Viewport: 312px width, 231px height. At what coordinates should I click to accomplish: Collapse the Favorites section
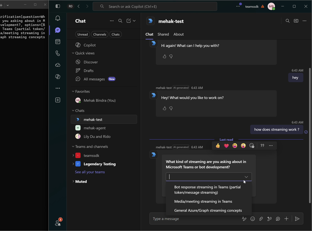click(73, 91)
